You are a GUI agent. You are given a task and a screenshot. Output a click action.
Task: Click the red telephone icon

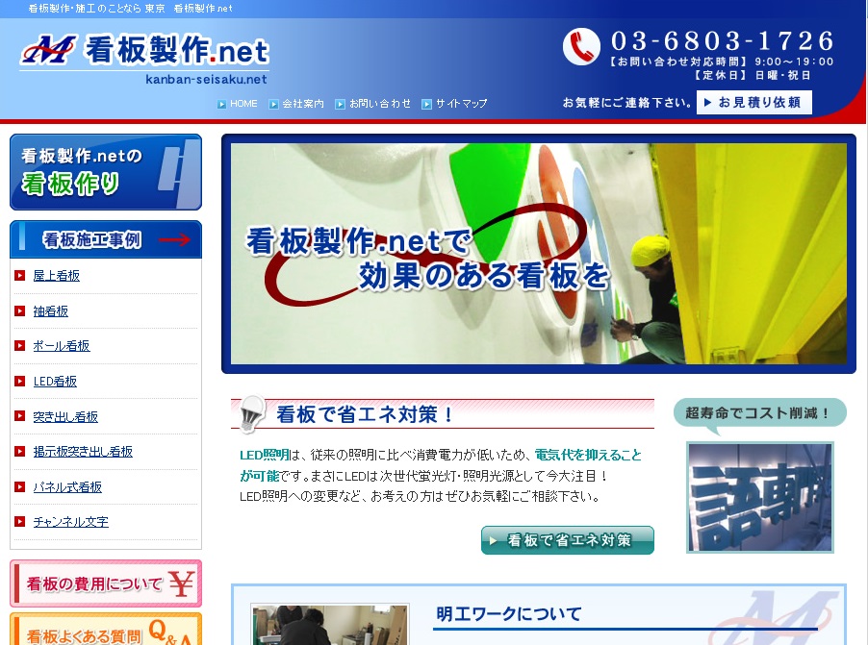581,47
